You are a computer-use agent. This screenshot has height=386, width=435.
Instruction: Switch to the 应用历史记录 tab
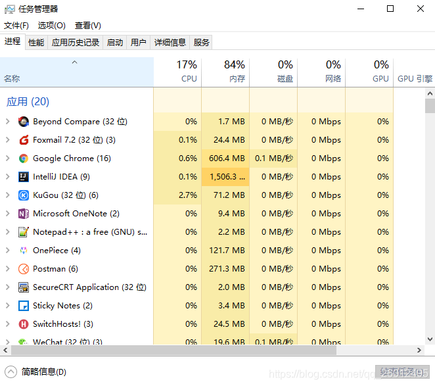pos(76,43)
